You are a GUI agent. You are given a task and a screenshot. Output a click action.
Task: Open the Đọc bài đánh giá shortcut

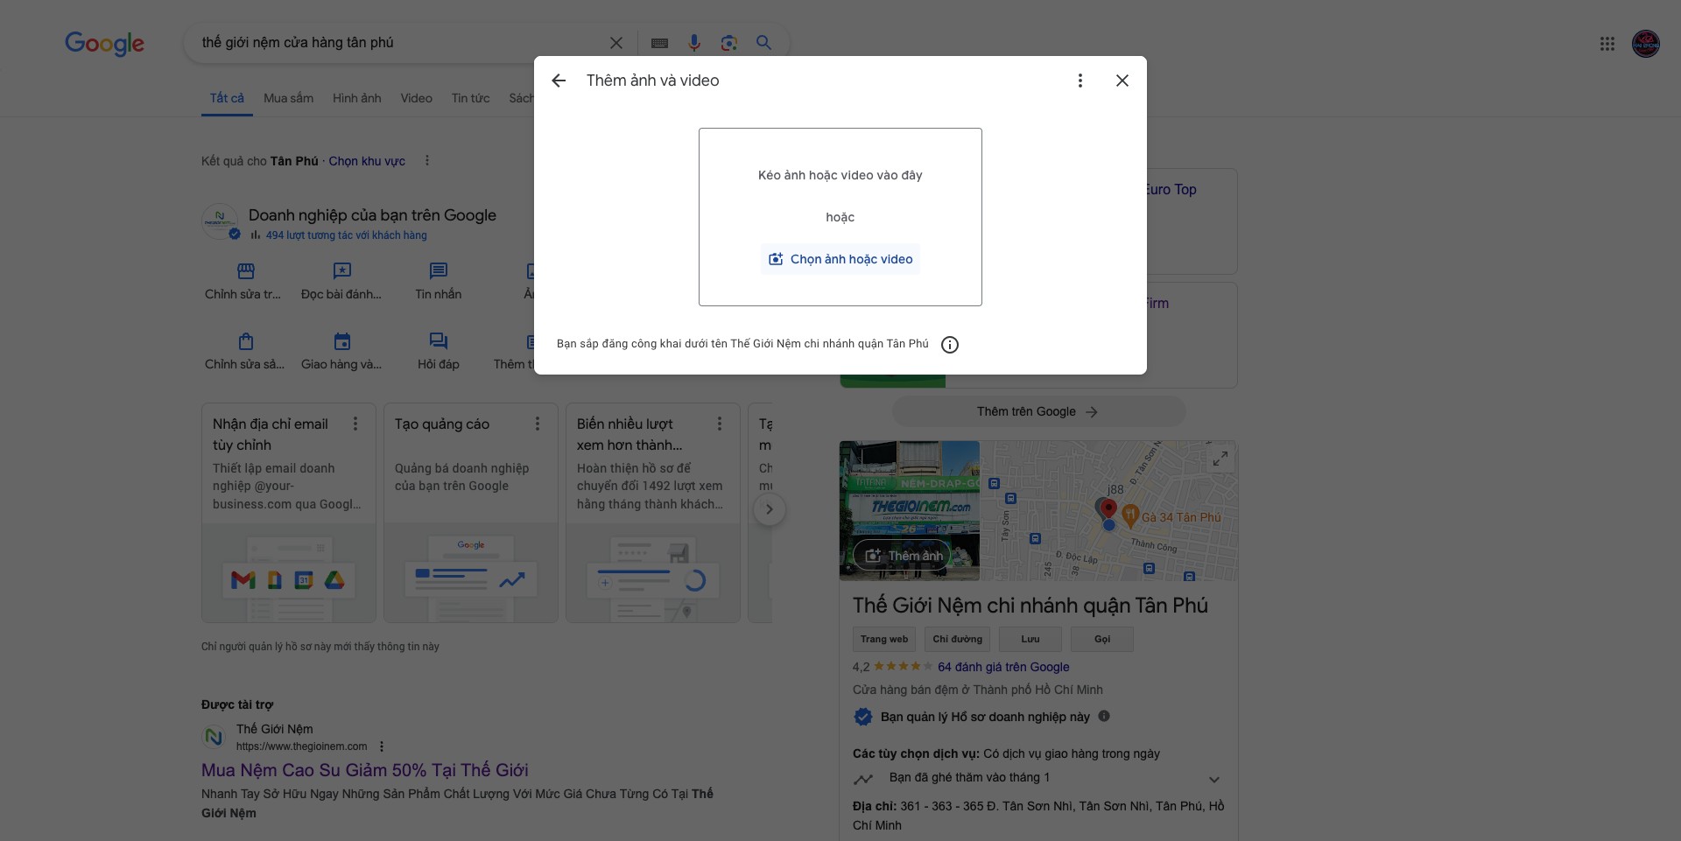[341, 282]
